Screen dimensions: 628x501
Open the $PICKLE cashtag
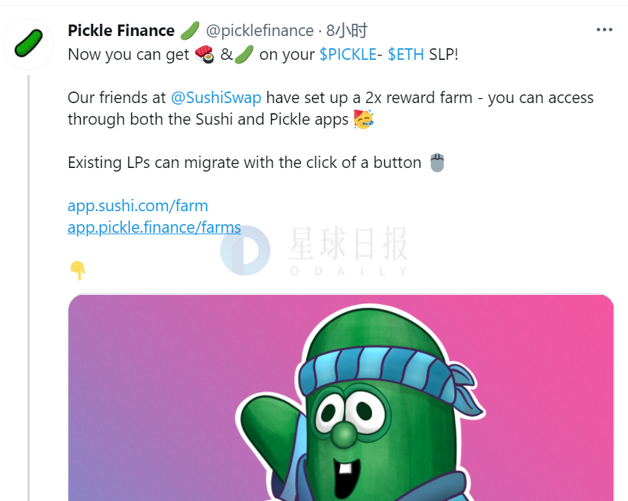coord(348,55)
